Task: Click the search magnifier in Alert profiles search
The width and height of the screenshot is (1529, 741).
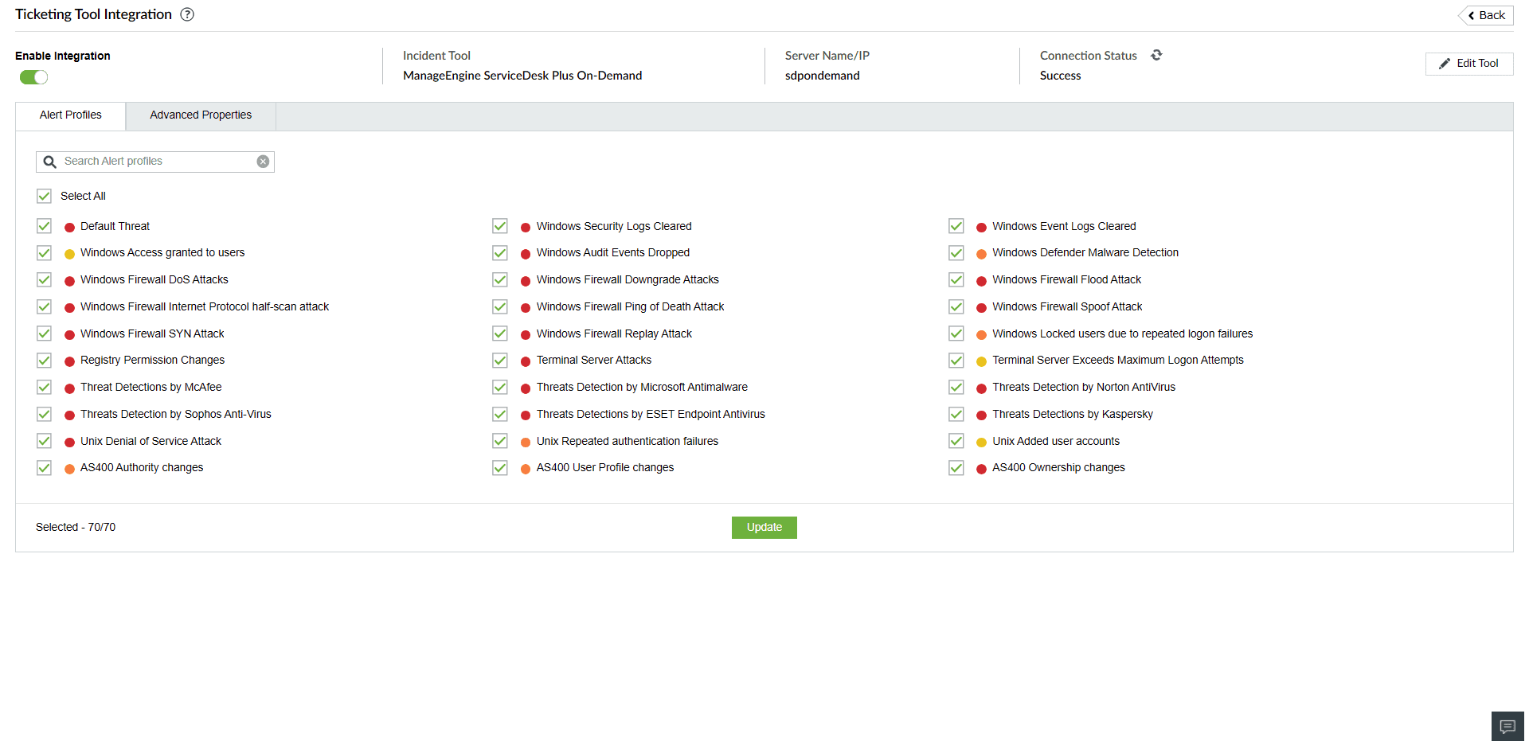Action: [x=49, y=161]
